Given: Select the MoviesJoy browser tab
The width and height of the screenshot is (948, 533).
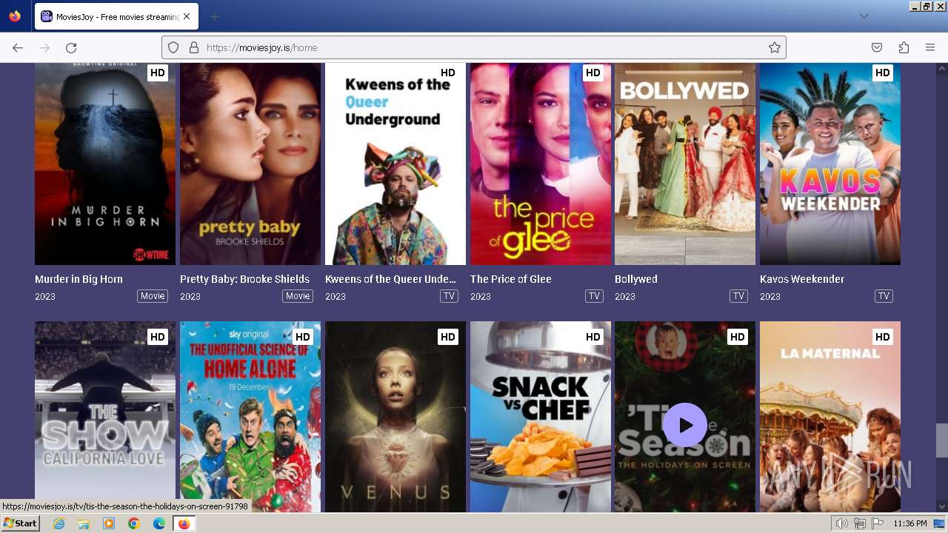Looking at the screenshot, I should point(116,16).
